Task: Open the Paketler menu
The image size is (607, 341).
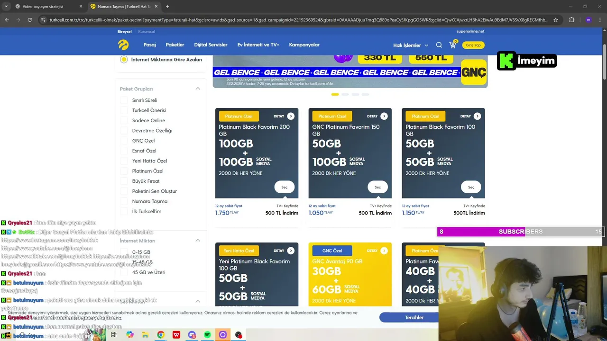Action: [x=175, y=45]
